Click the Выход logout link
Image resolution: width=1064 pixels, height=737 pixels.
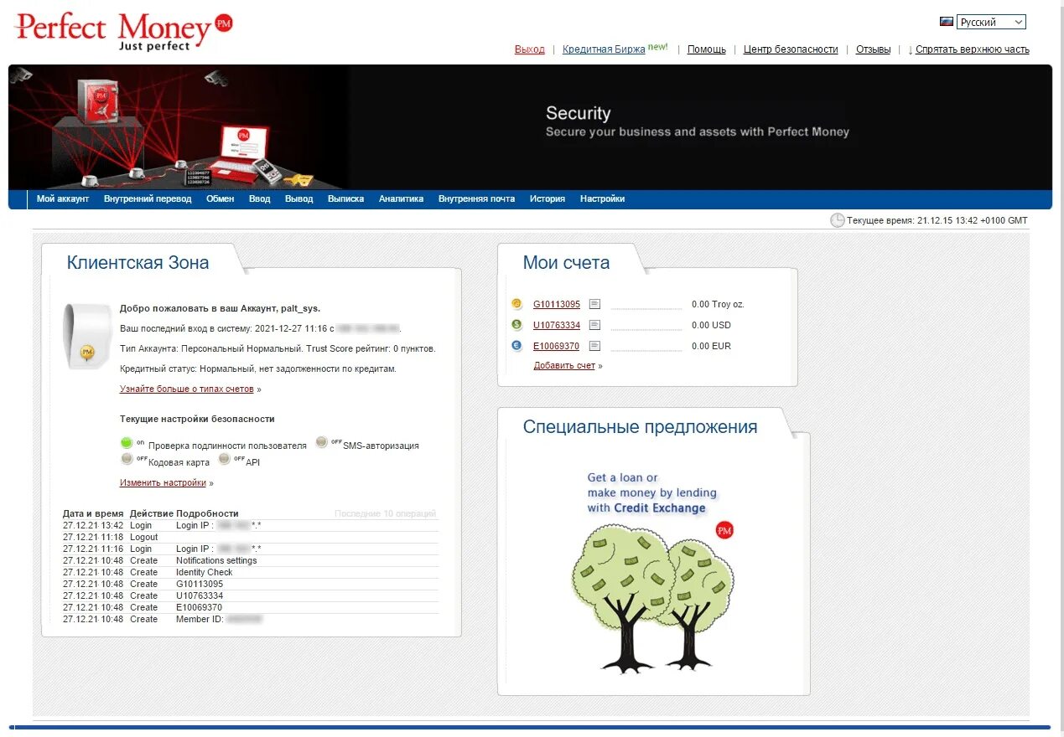click(x=530, y=49)
